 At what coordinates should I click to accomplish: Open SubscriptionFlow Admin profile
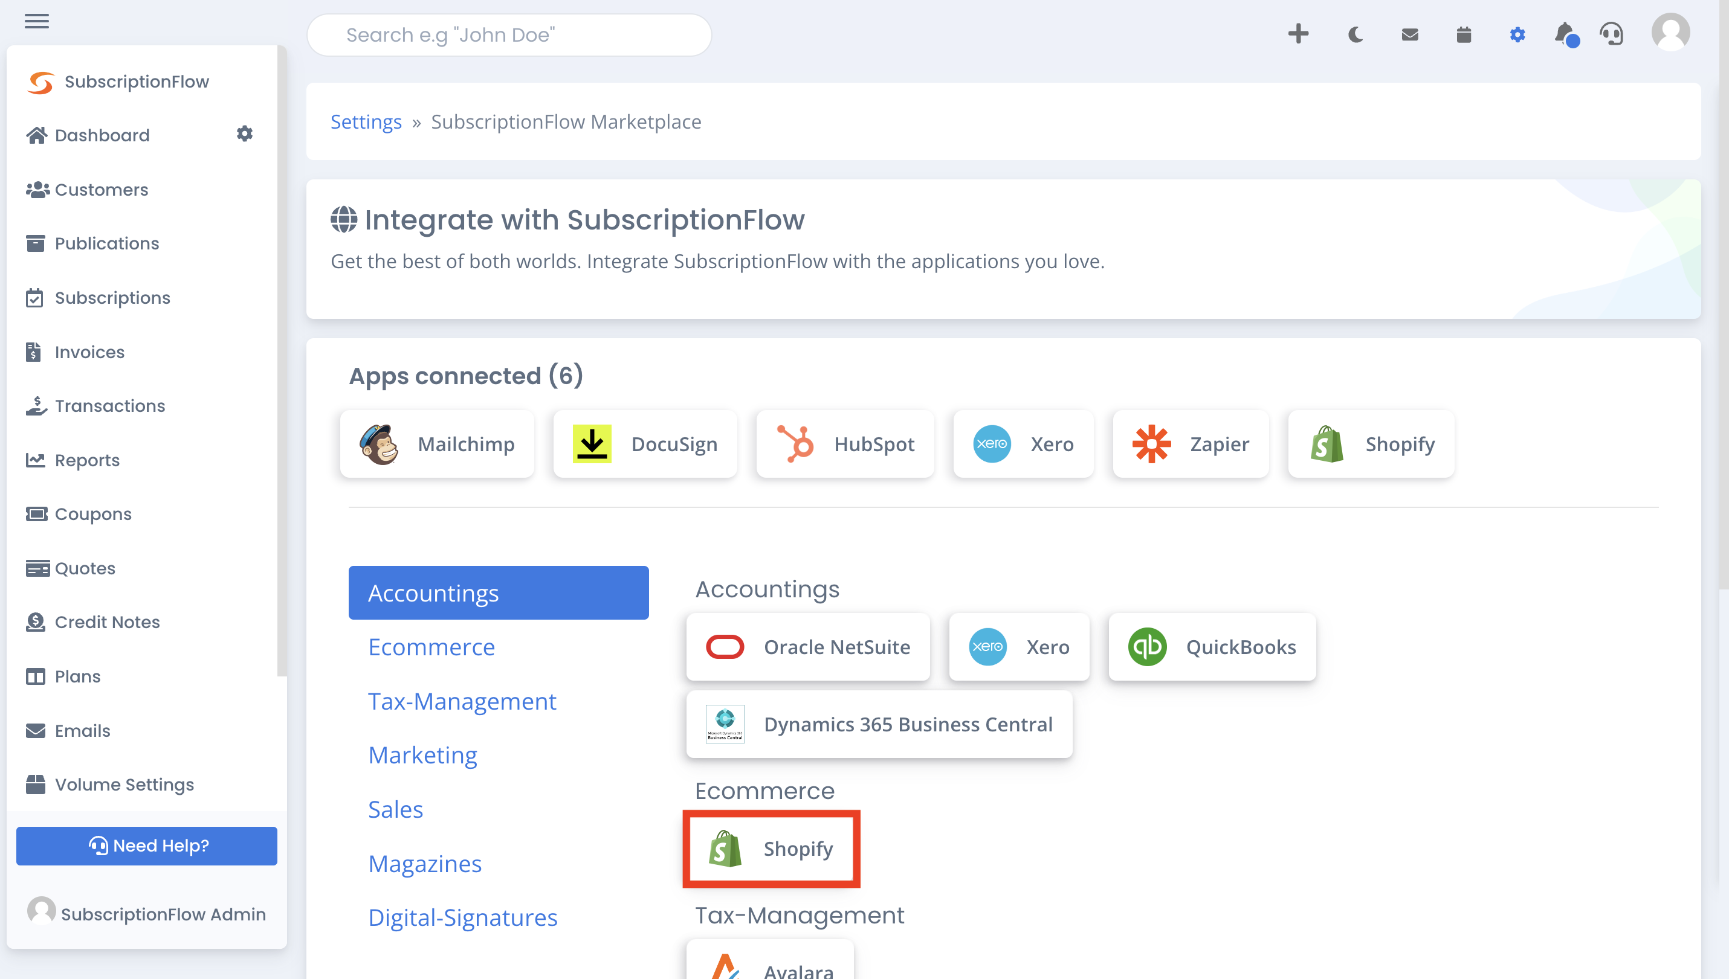coord(147,914)
